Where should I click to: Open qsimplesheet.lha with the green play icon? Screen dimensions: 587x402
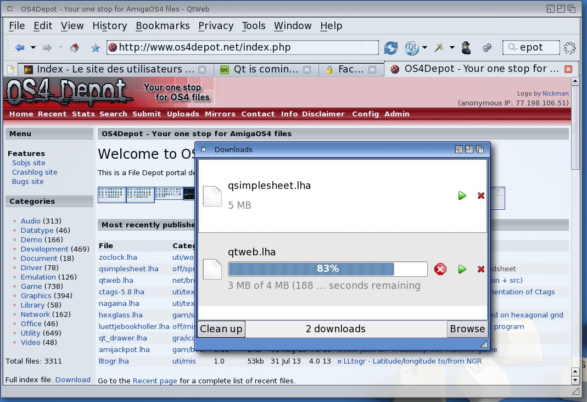pos(462,196)
